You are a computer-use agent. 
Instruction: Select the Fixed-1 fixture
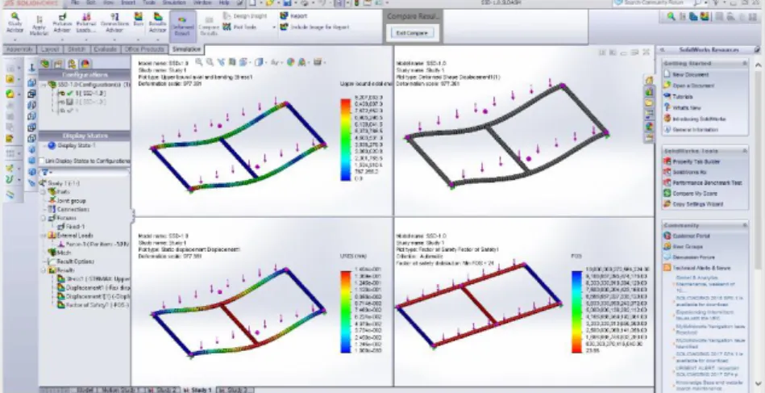(72, 227)
